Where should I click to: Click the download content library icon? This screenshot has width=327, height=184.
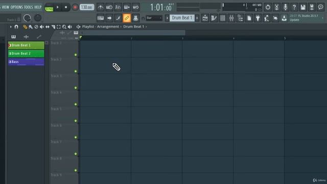pos(284,18)
